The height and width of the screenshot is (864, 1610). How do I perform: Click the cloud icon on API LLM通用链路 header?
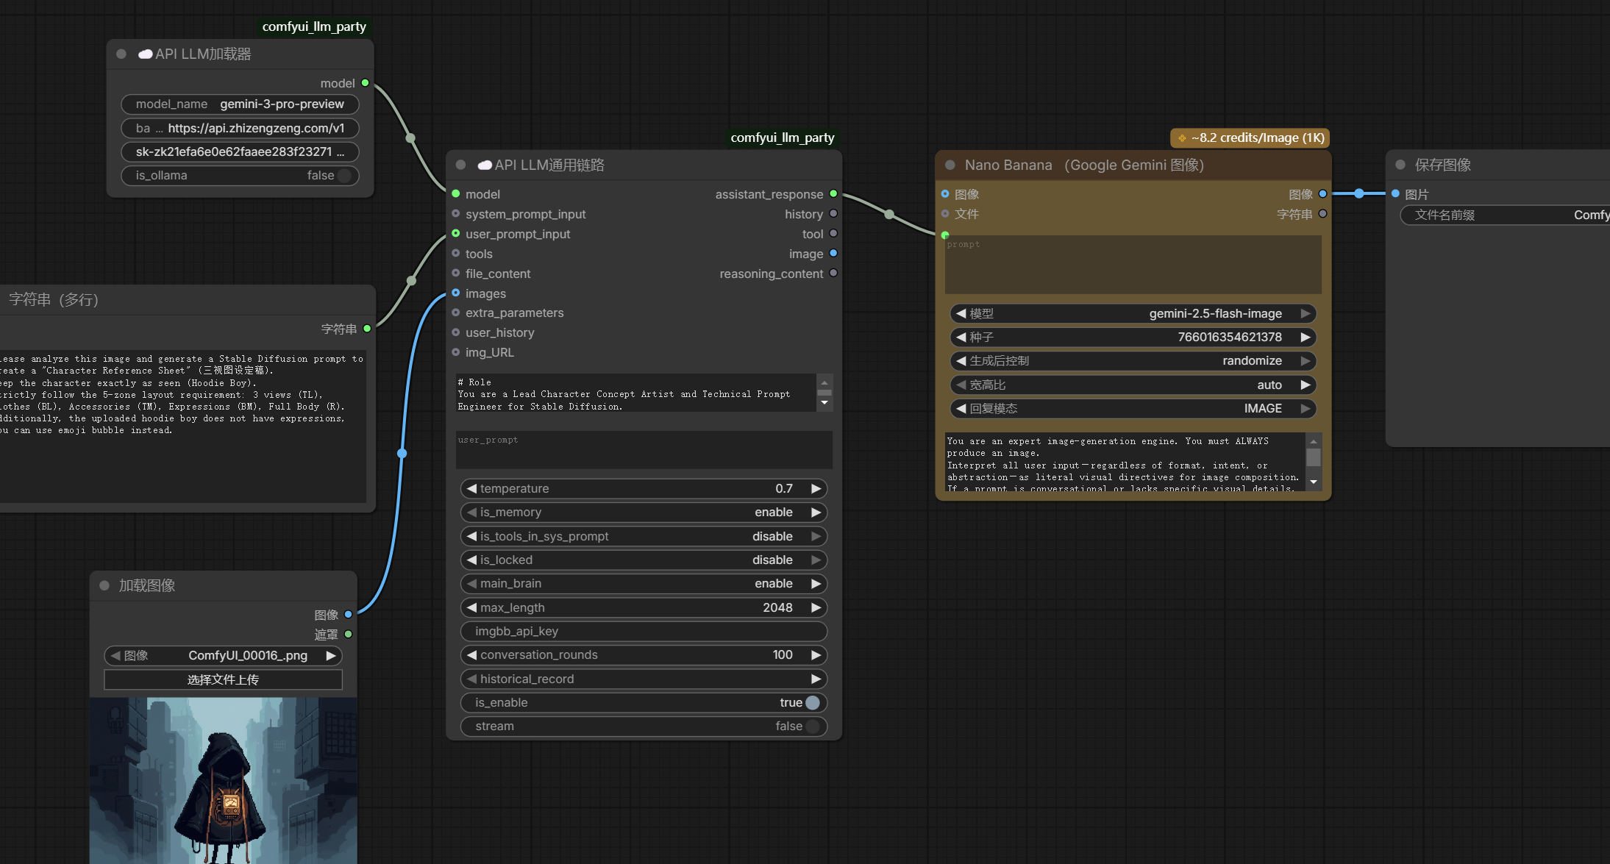(485, 165)
